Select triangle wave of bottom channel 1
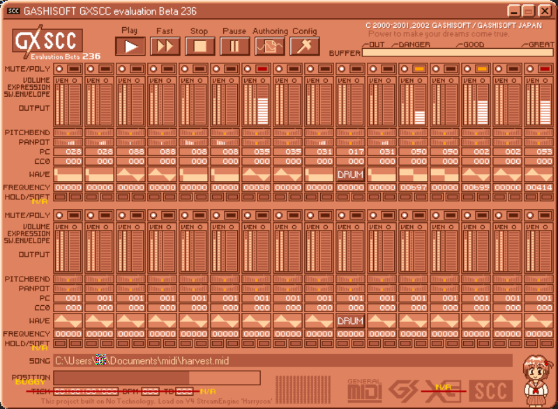The image size is (558, 409). click(x=68, y=321)
